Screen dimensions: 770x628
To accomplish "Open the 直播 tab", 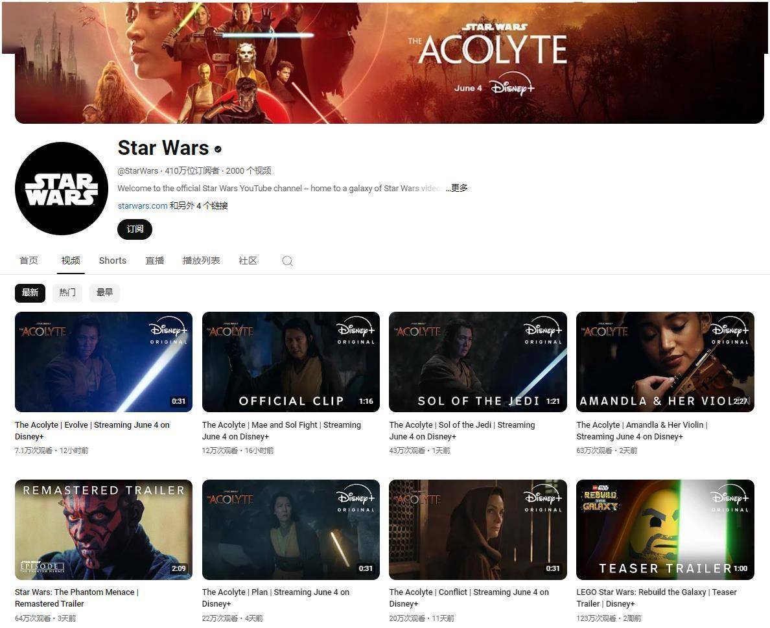I will coord(155,261).
